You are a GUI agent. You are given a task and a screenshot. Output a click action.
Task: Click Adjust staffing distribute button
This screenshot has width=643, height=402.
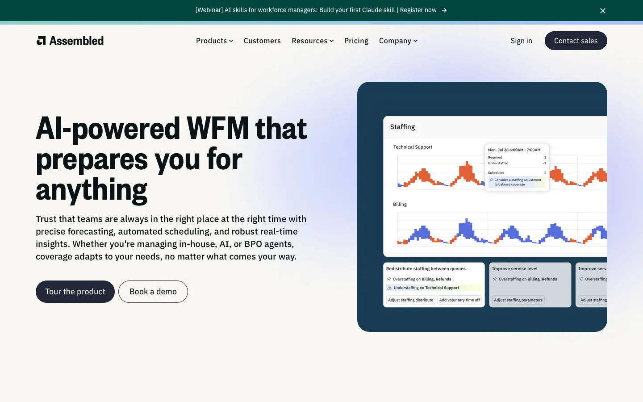(410, 300)
